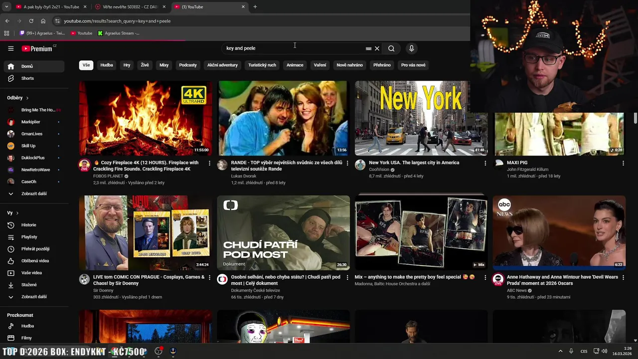Expand the Vy section chevron
The height and width of the screenshot is (359, 638).
(x=17, y=213)
